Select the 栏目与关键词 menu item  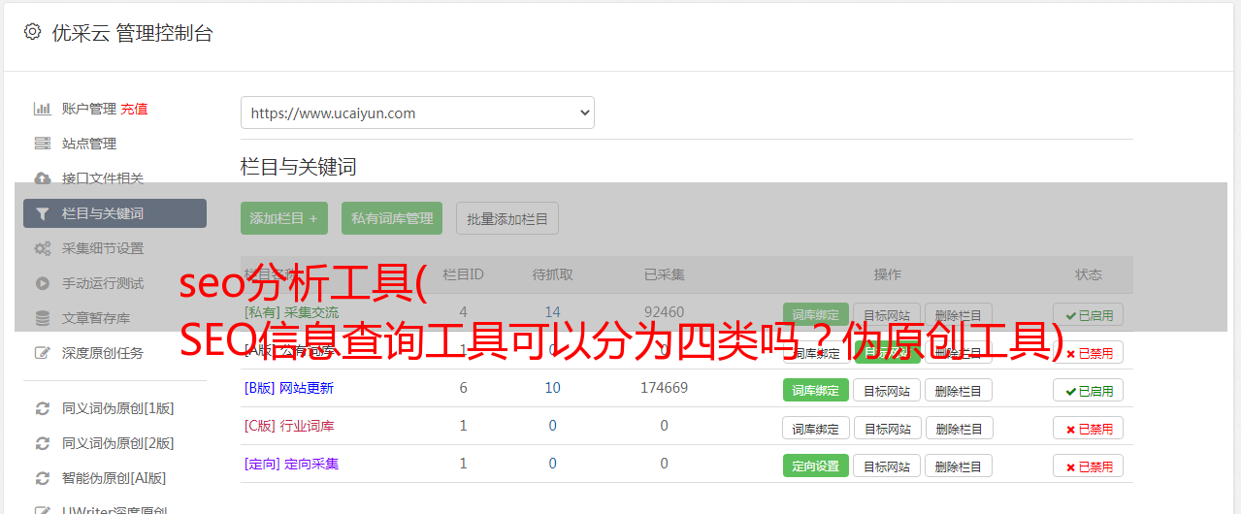click(x=114, y=213)
